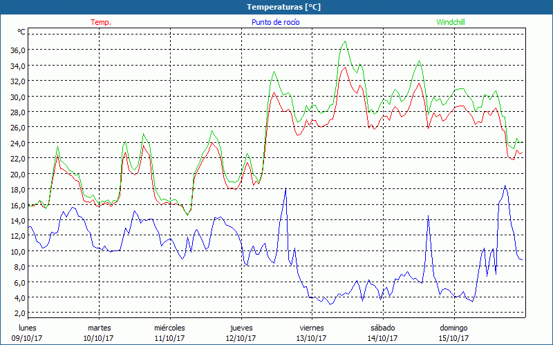Screen dimensions: 553x345
Task: Select the domingo day label
Action: click(453, 328)
